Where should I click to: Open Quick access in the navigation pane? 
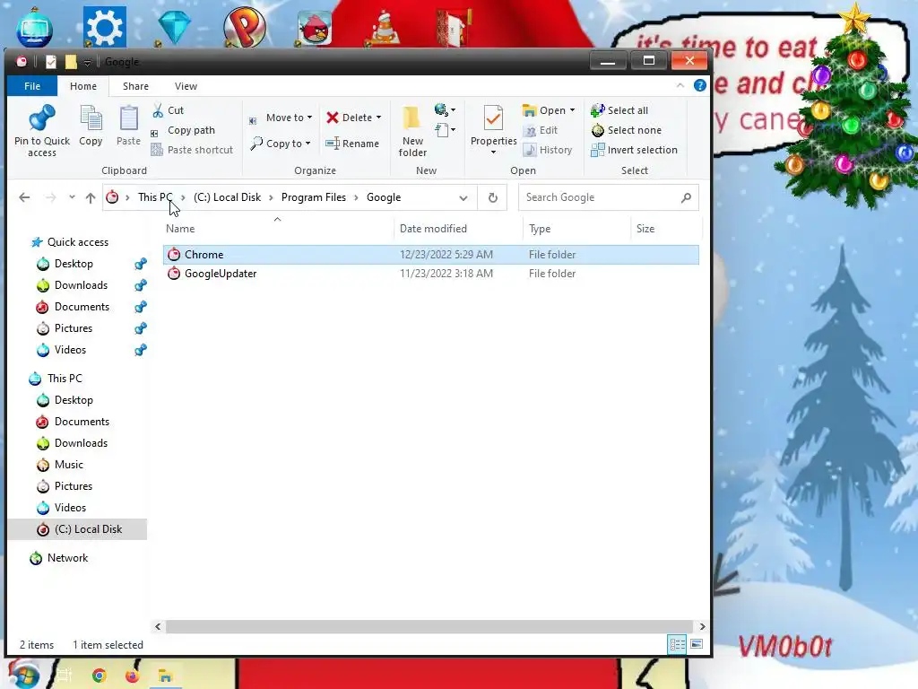point(77,242)
